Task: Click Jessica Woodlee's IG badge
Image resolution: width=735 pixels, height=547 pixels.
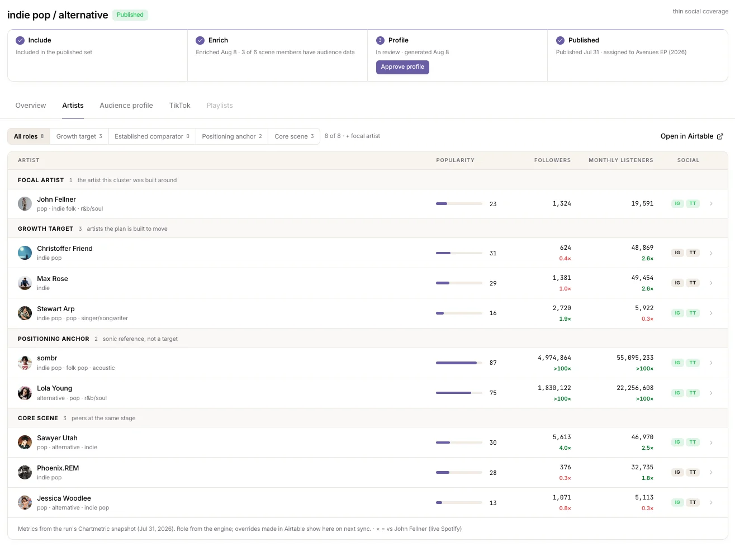Action: pos(677,503)
